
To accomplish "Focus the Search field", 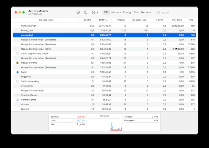I will pos(176,12).
